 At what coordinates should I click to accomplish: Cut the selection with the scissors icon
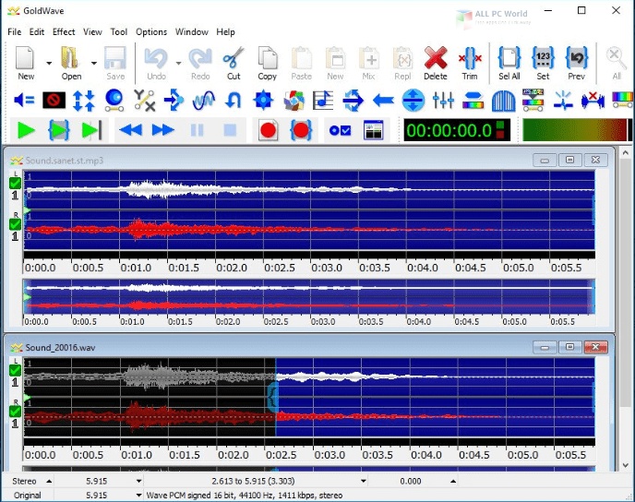(234, 63)
